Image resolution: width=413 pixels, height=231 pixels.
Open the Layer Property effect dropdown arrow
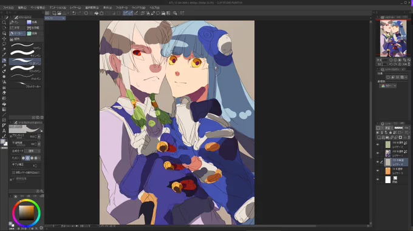(x=406, y=77)
